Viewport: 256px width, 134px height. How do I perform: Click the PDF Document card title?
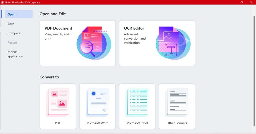point(58,28)
